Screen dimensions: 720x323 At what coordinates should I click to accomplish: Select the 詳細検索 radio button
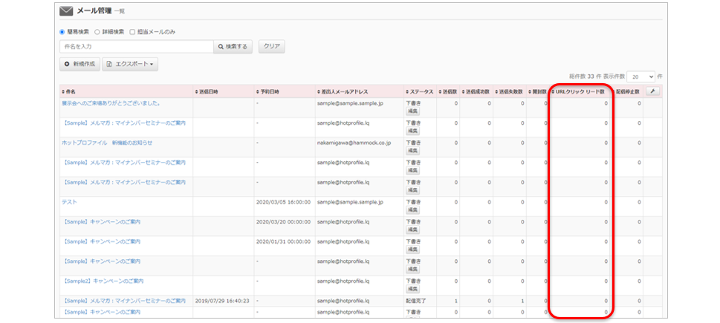97,32
